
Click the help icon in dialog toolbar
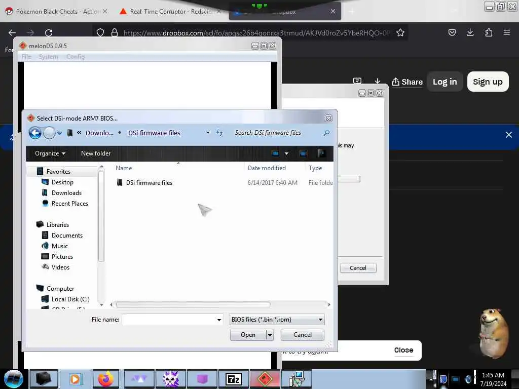(x=321, y=153)
